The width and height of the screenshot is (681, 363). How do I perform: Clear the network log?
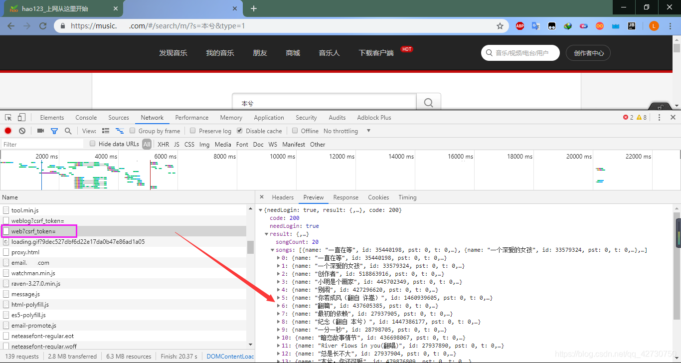(22, 131)
